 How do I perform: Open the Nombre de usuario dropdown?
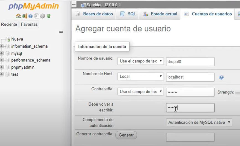click(x=141, y=61)
